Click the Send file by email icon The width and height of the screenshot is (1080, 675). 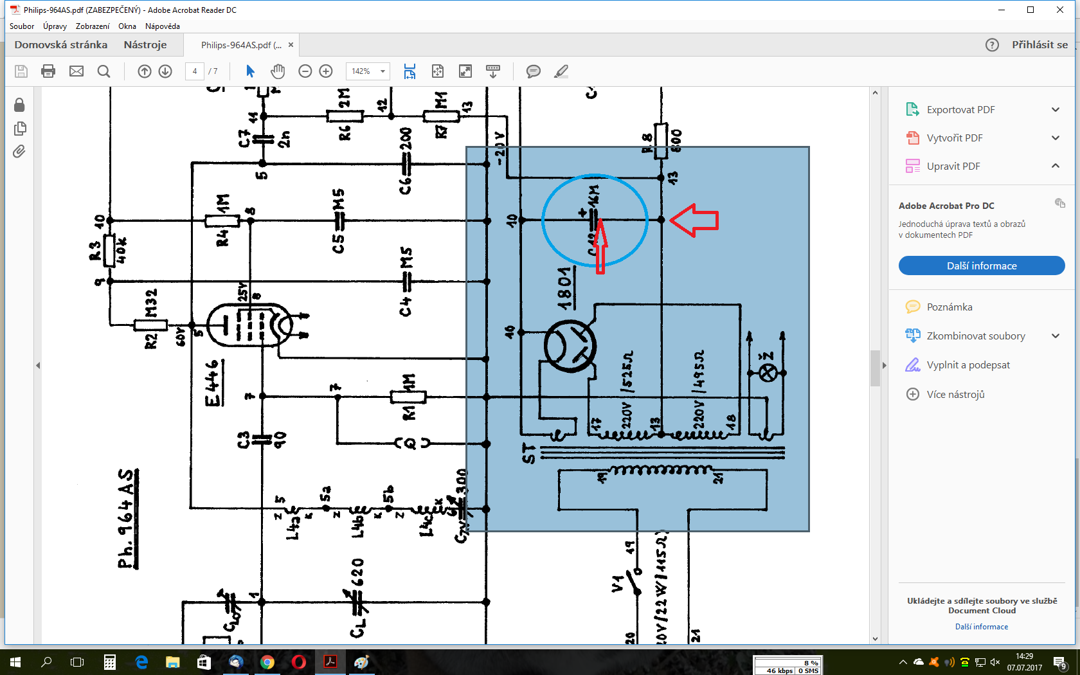point(76,71)
